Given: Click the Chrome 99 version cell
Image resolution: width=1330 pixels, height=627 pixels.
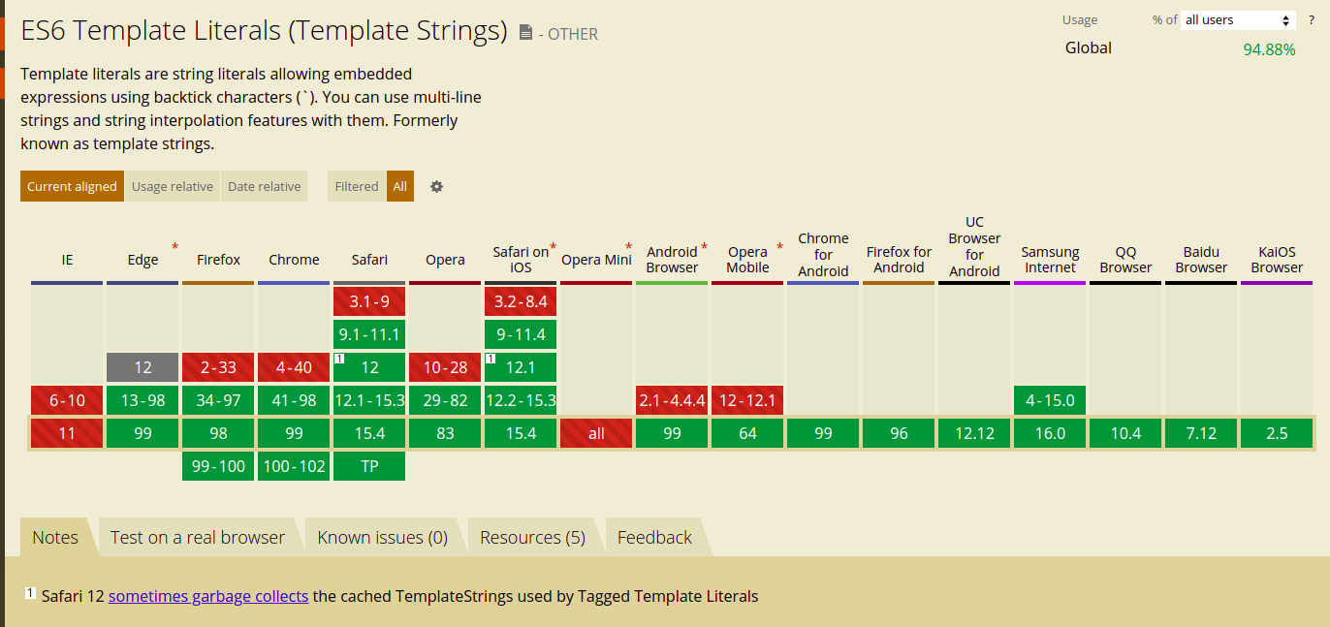Looking at the screenshot, I should 294,433.
